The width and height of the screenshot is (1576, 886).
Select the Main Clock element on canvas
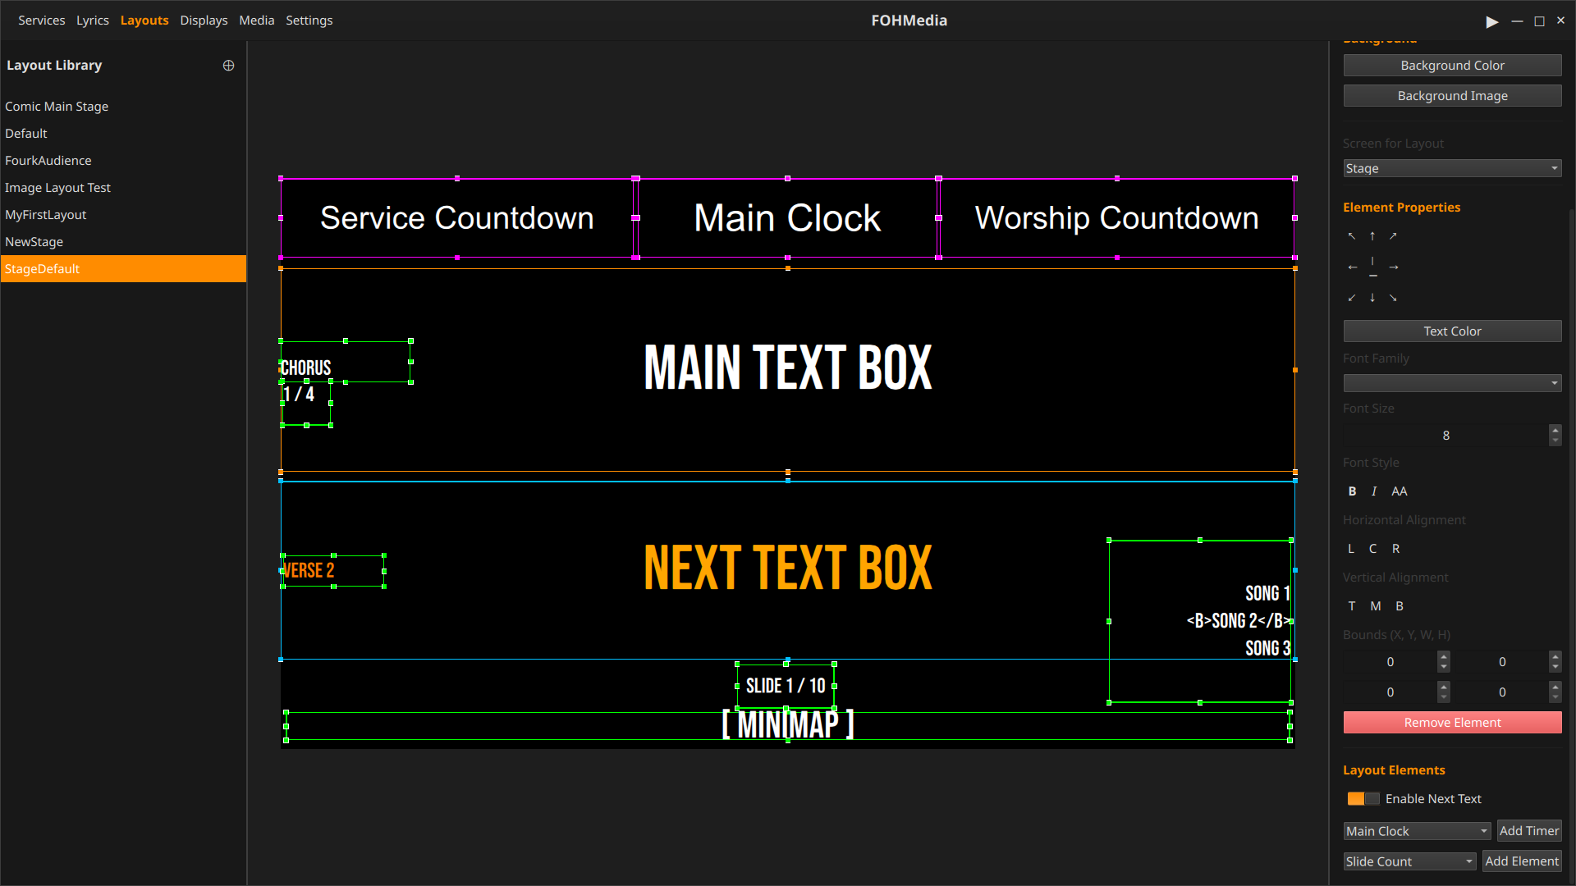click(x=787, y=218)
